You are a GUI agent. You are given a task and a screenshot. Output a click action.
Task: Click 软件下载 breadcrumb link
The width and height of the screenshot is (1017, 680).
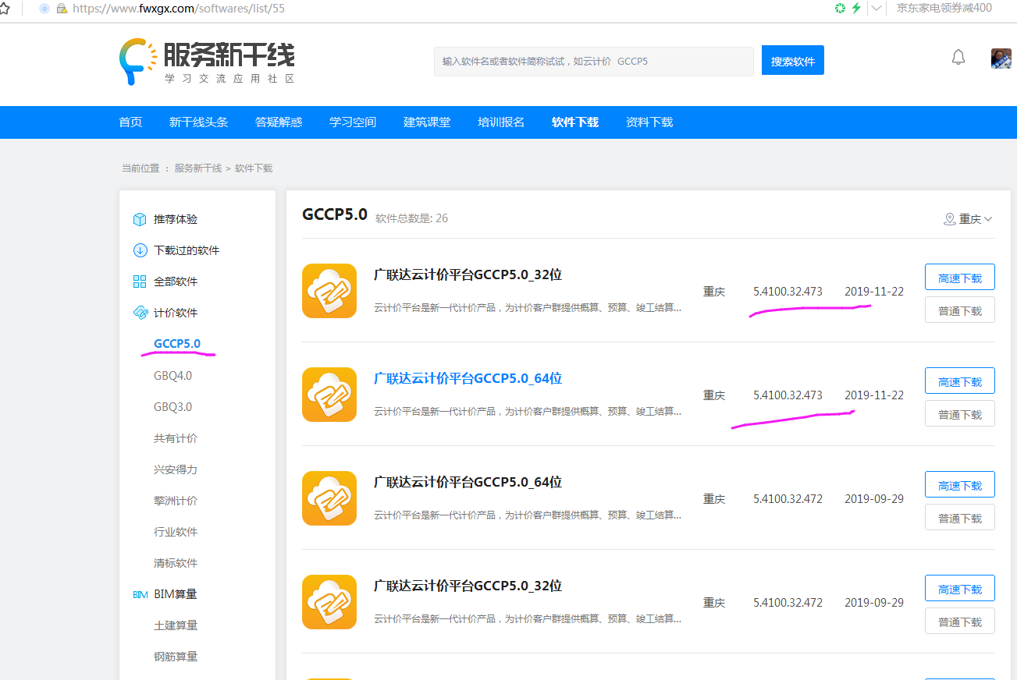tap(254, 168)
